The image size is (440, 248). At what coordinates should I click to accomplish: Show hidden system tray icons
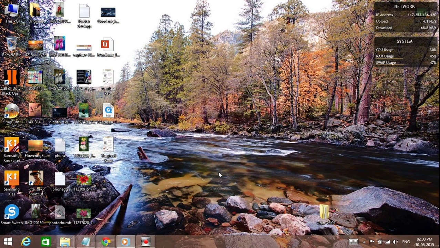(364, 242)
